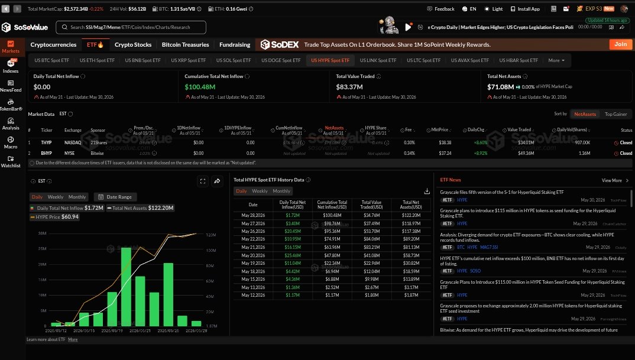This screenshot has height=360, width=635.
Task: Open the EN language selector
Action: [x=469, y=9]
